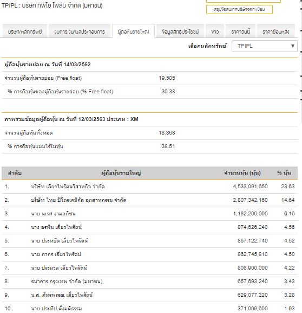Click percentage value 4.50
Screen dimensions: 302x313
pos(289,254)
